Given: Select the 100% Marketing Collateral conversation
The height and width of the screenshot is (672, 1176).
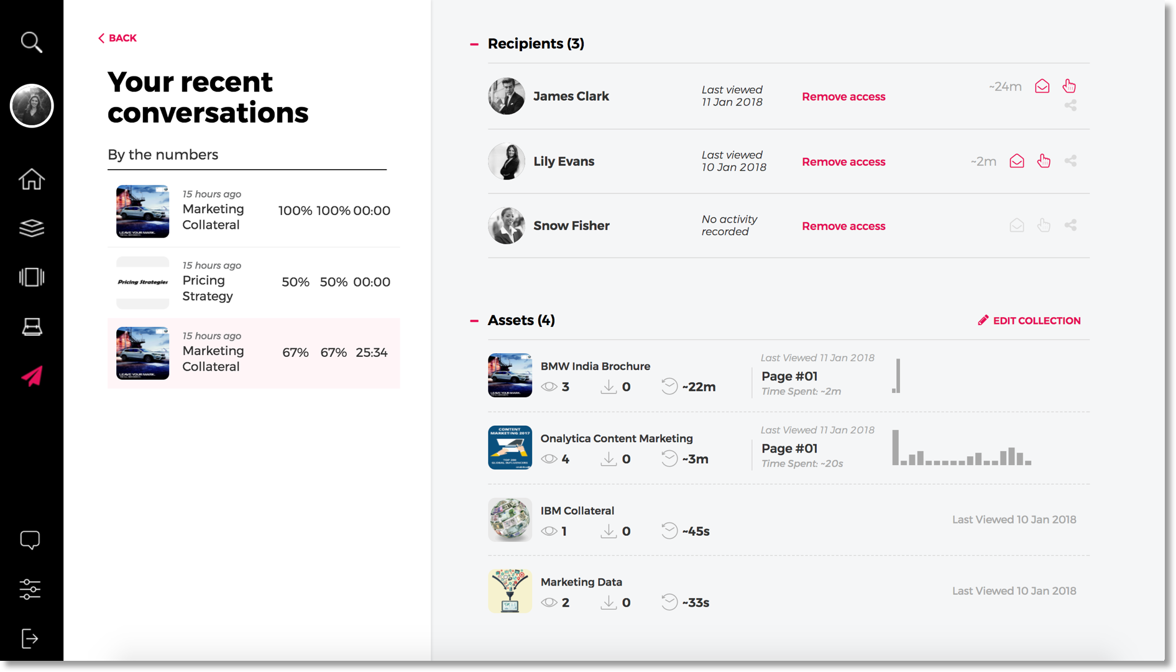Looking at the screenshot, I should [x=254, y=211].
